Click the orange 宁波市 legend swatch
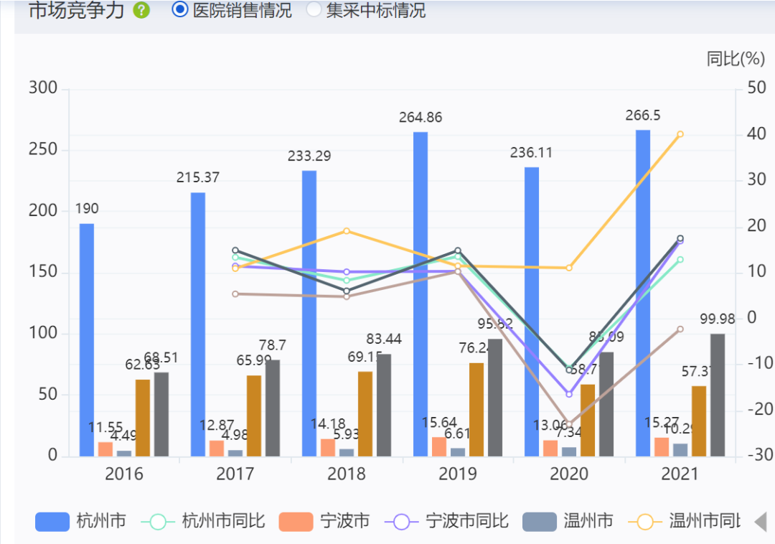Image resolution: width=775 pixels, height=544 pixels. tap(296, 522)
